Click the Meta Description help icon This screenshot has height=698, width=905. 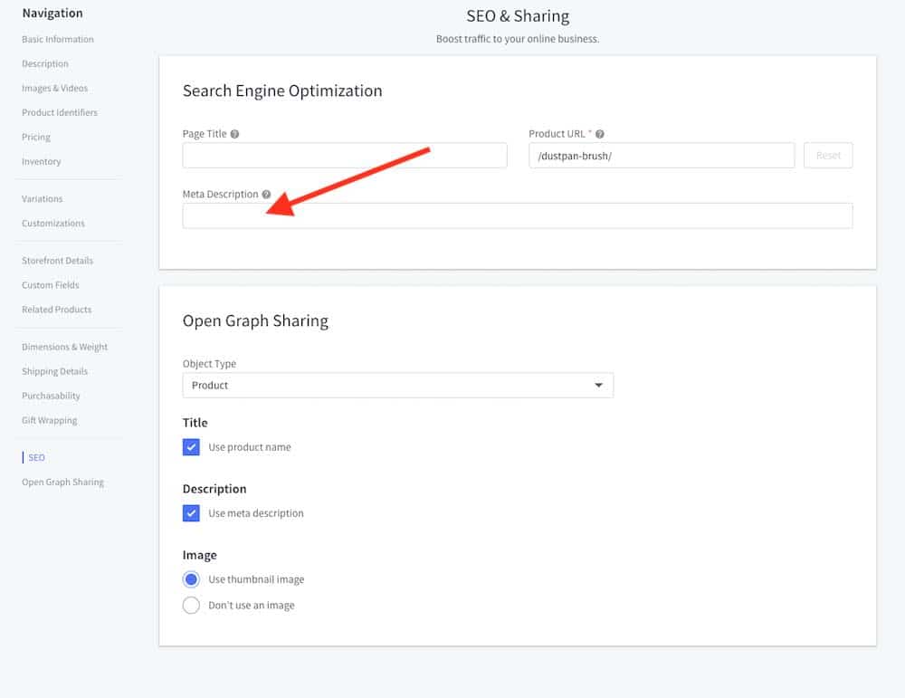pyautogui.click(x=267, y=195)
